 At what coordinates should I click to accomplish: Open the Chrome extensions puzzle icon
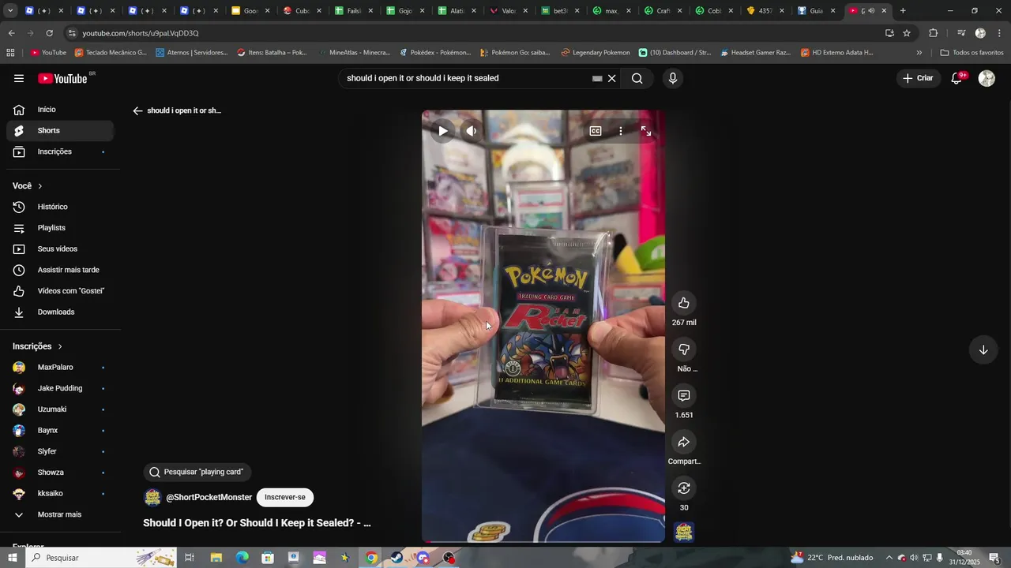tap(934, 33)
